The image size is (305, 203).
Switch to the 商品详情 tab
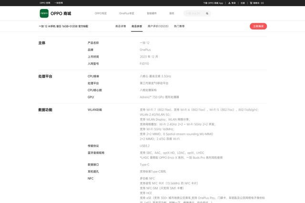pos(121,26)
